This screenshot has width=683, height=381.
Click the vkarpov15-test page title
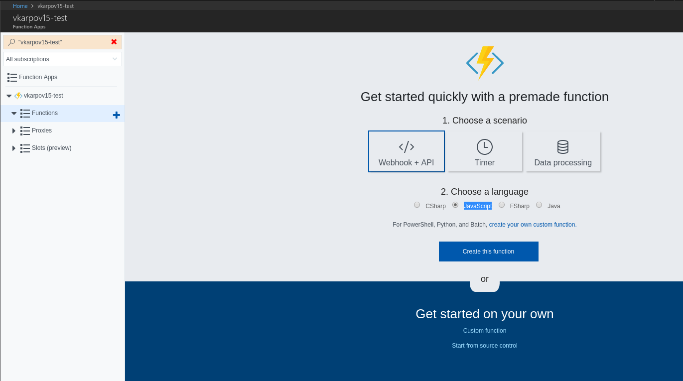pyautogui.click(x=40, y=18)
